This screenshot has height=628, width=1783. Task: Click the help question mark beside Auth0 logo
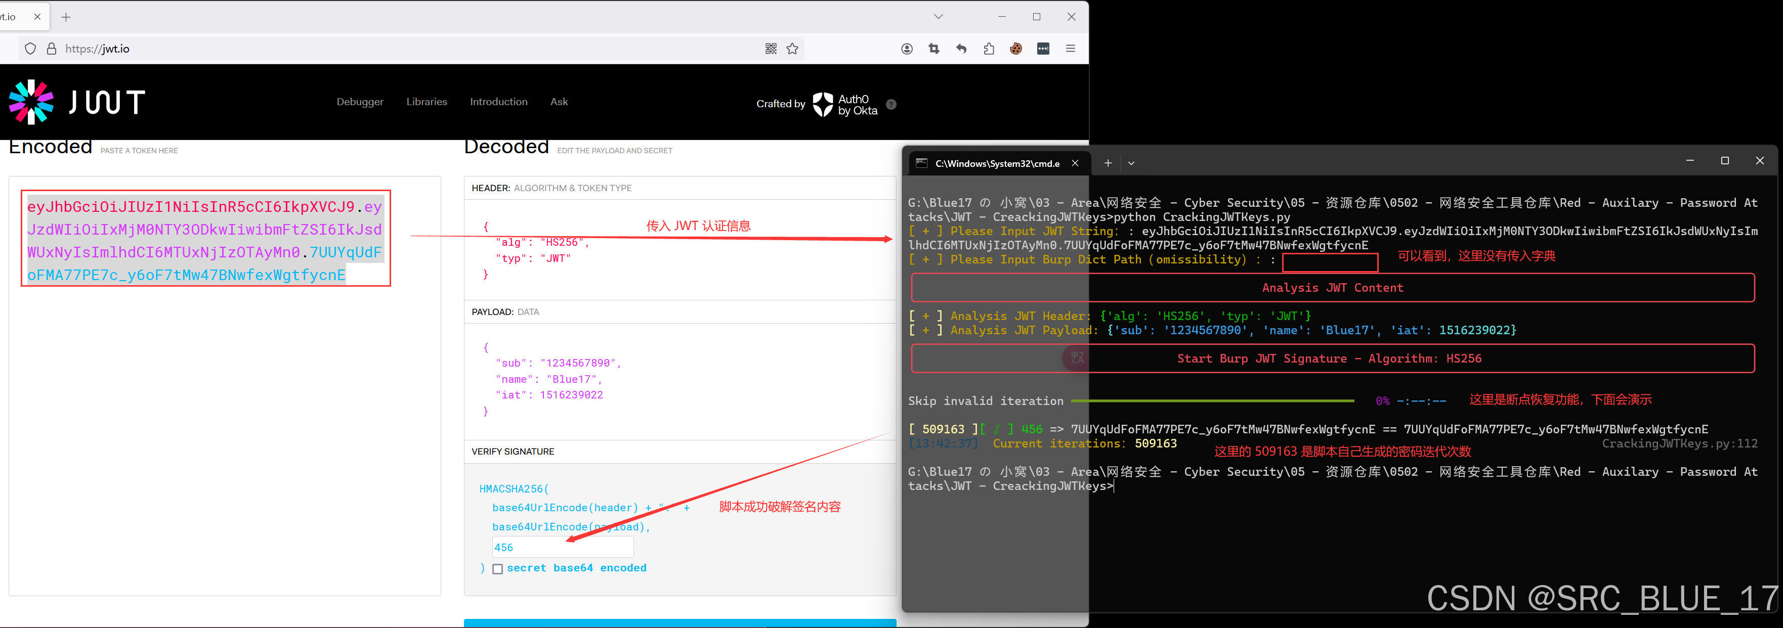[891, 104]
